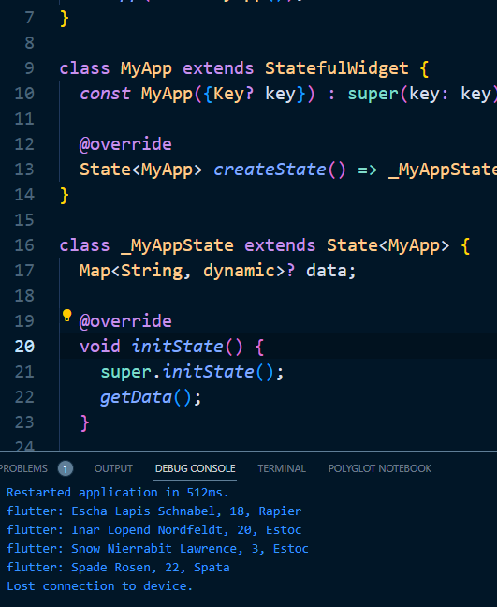
Task: Select the Debug Console tab
Action: [195, 468]
